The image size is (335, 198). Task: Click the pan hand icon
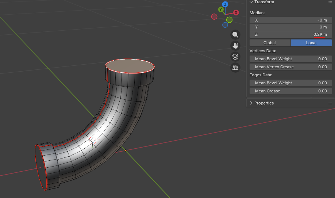pos(235,46)
